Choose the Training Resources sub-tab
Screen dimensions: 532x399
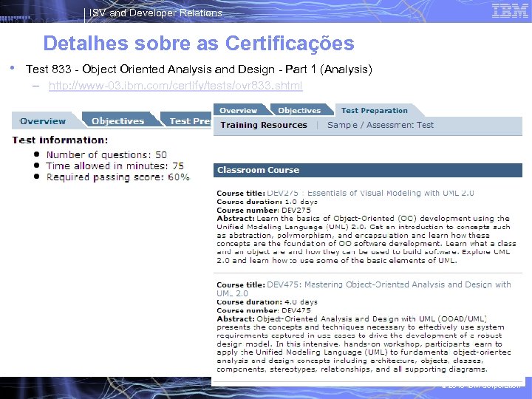264,125
